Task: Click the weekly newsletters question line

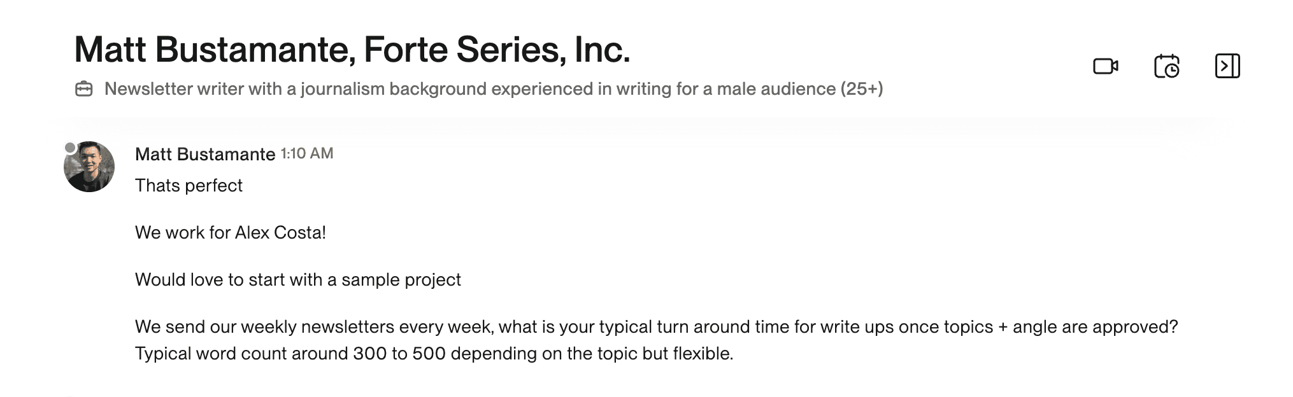Action: click(x=656, y=327)
